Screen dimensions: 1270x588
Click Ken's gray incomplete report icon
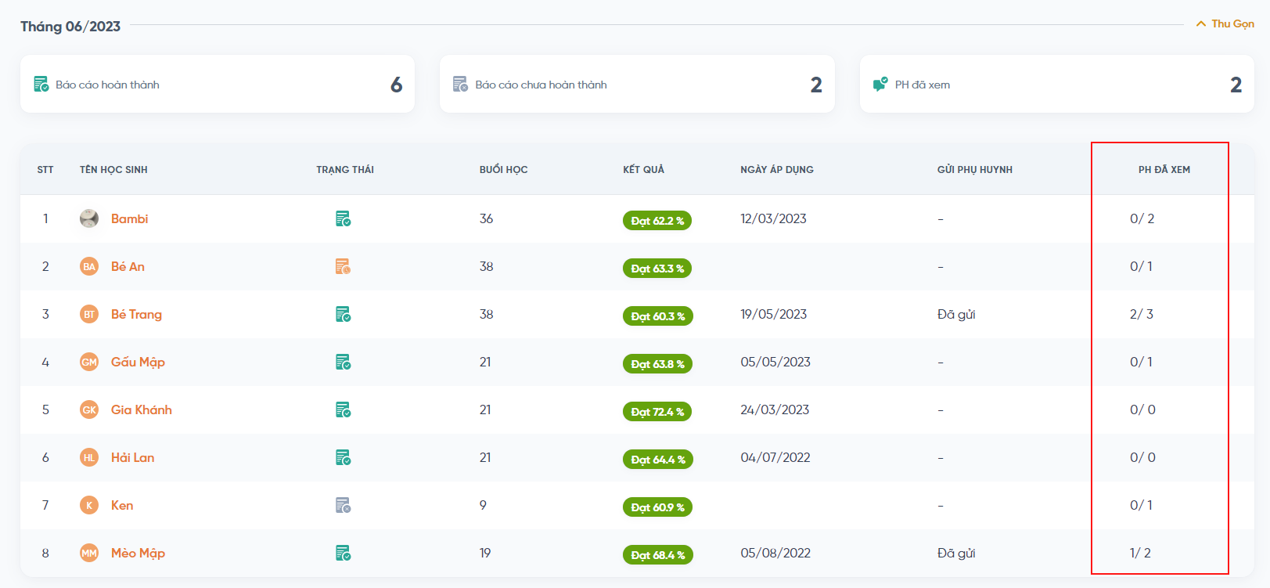tap(343, 506)
